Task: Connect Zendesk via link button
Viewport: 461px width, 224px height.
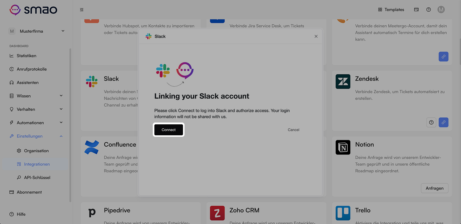Action: (444, 122)
